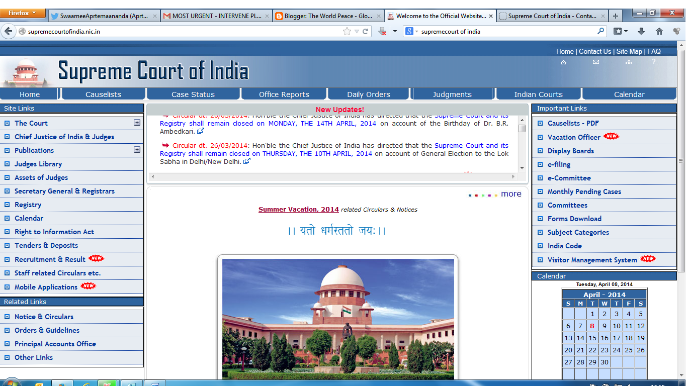
Task: Open external link icon after Lok Sabha circular
Action: [x=247, y=161]
